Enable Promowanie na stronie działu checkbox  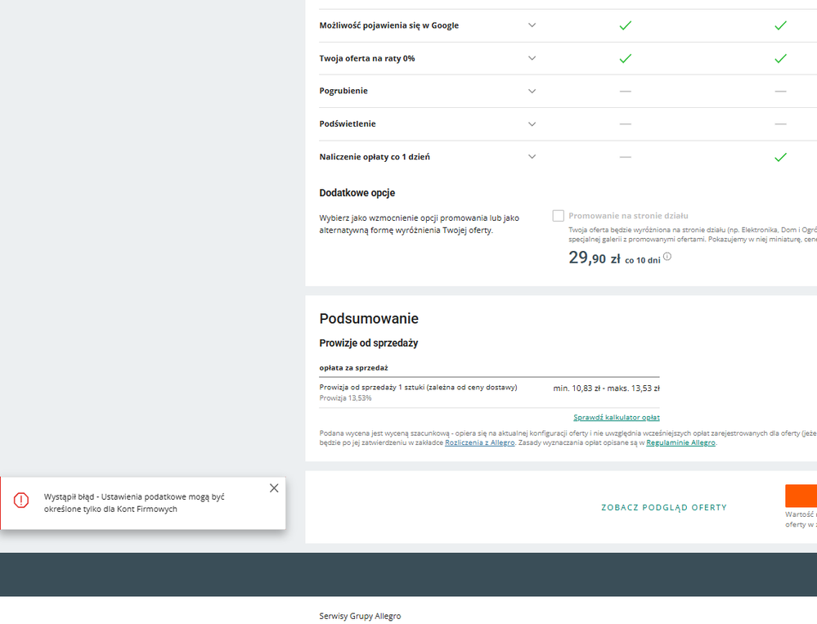[x=558, y=215]
